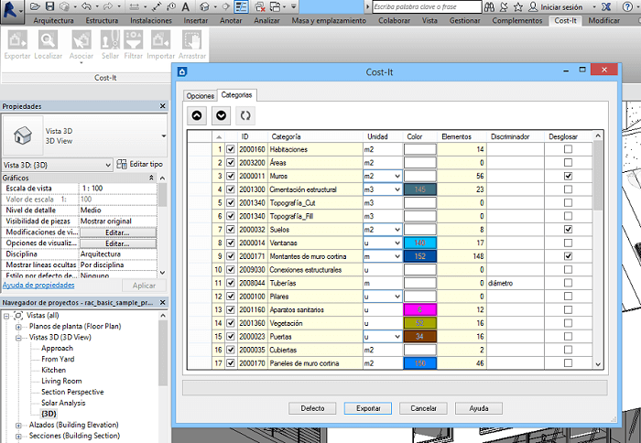
Task: Click the Switch Windows icon
Action: pyautogui.click(x=276, y=6)
